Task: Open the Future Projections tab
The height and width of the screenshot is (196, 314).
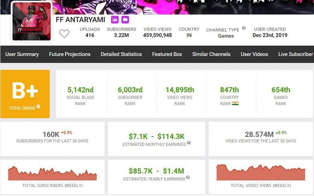Action: click(70, 54)
